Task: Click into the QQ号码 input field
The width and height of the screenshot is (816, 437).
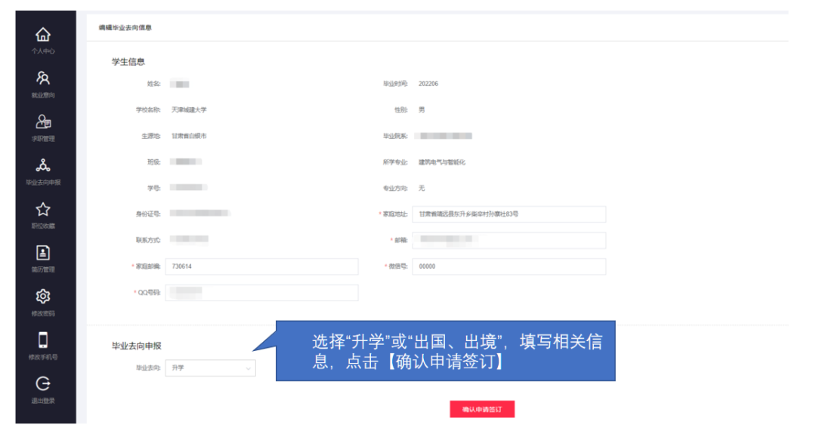Action: pyautogui.click(x=261, y=293)
